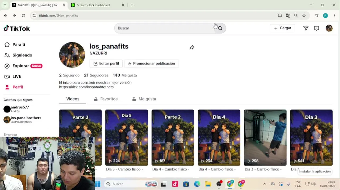Click the bio text 'El inicio para construir nuestra mejor versión'
The image size is (340, 190).
[x=95, y=82]
